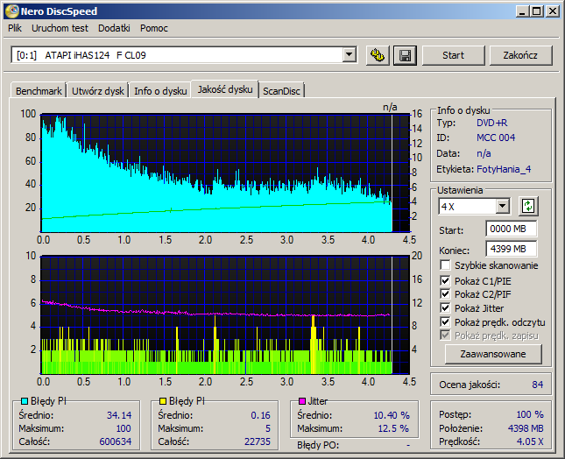Click the Jitter Średnio value 10.40 %
565x459 pixels.
tap(392, 415)
